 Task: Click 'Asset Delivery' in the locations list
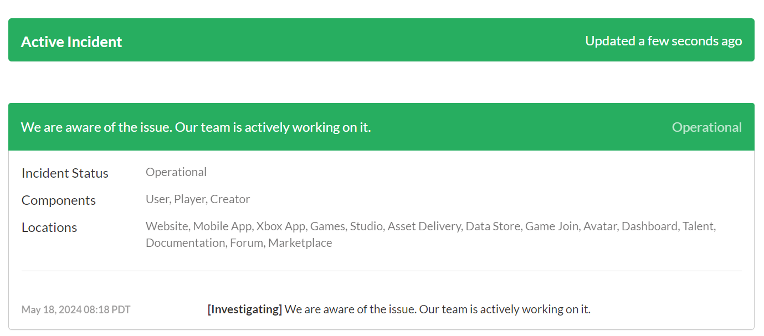pyautogui.click(x=424, y=226)
